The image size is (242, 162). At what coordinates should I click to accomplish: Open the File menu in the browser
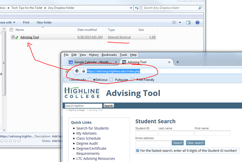click(x=66, y=55)
